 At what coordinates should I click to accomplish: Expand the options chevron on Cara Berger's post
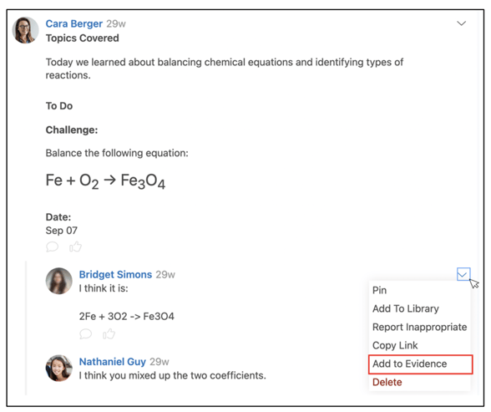click(461, 23)
